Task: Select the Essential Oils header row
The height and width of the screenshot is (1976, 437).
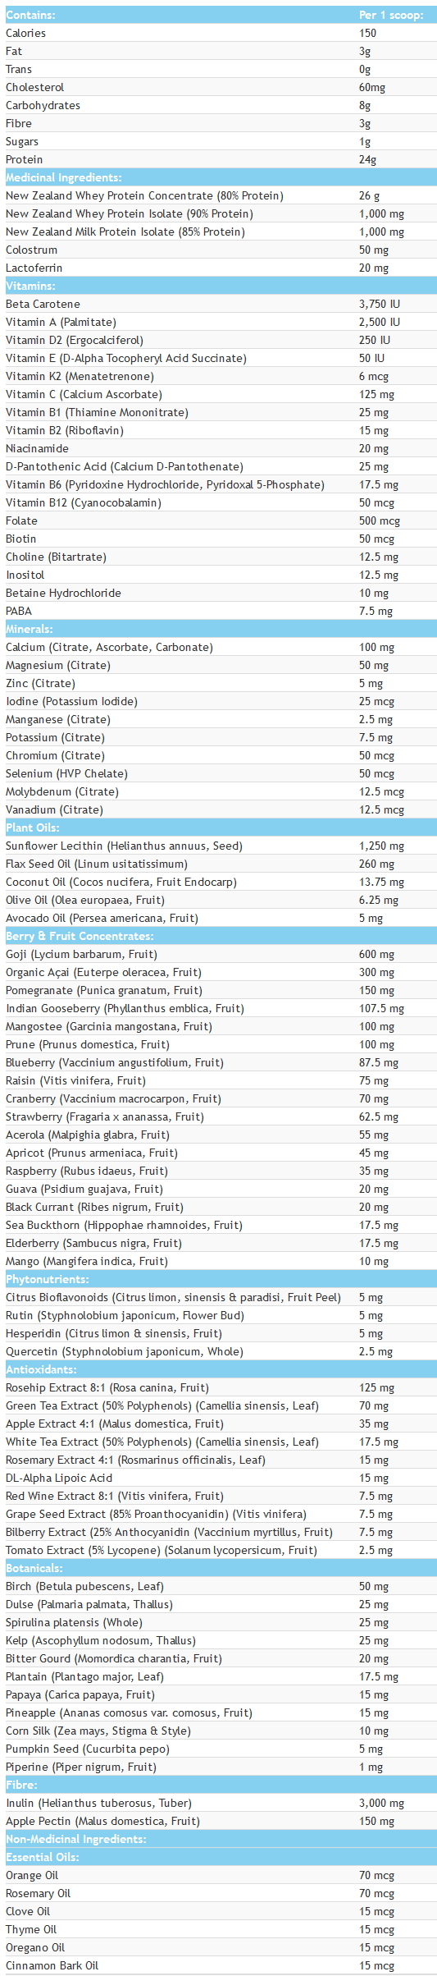Action: click(x=218, y=1857)
